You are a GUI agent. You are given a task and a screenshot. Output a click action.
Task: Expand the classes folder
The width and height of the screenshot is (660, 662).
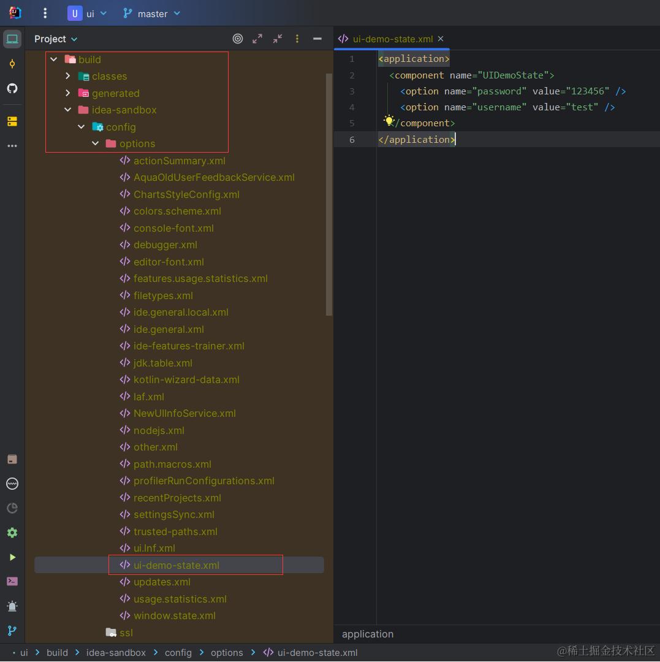click(67, 76)
